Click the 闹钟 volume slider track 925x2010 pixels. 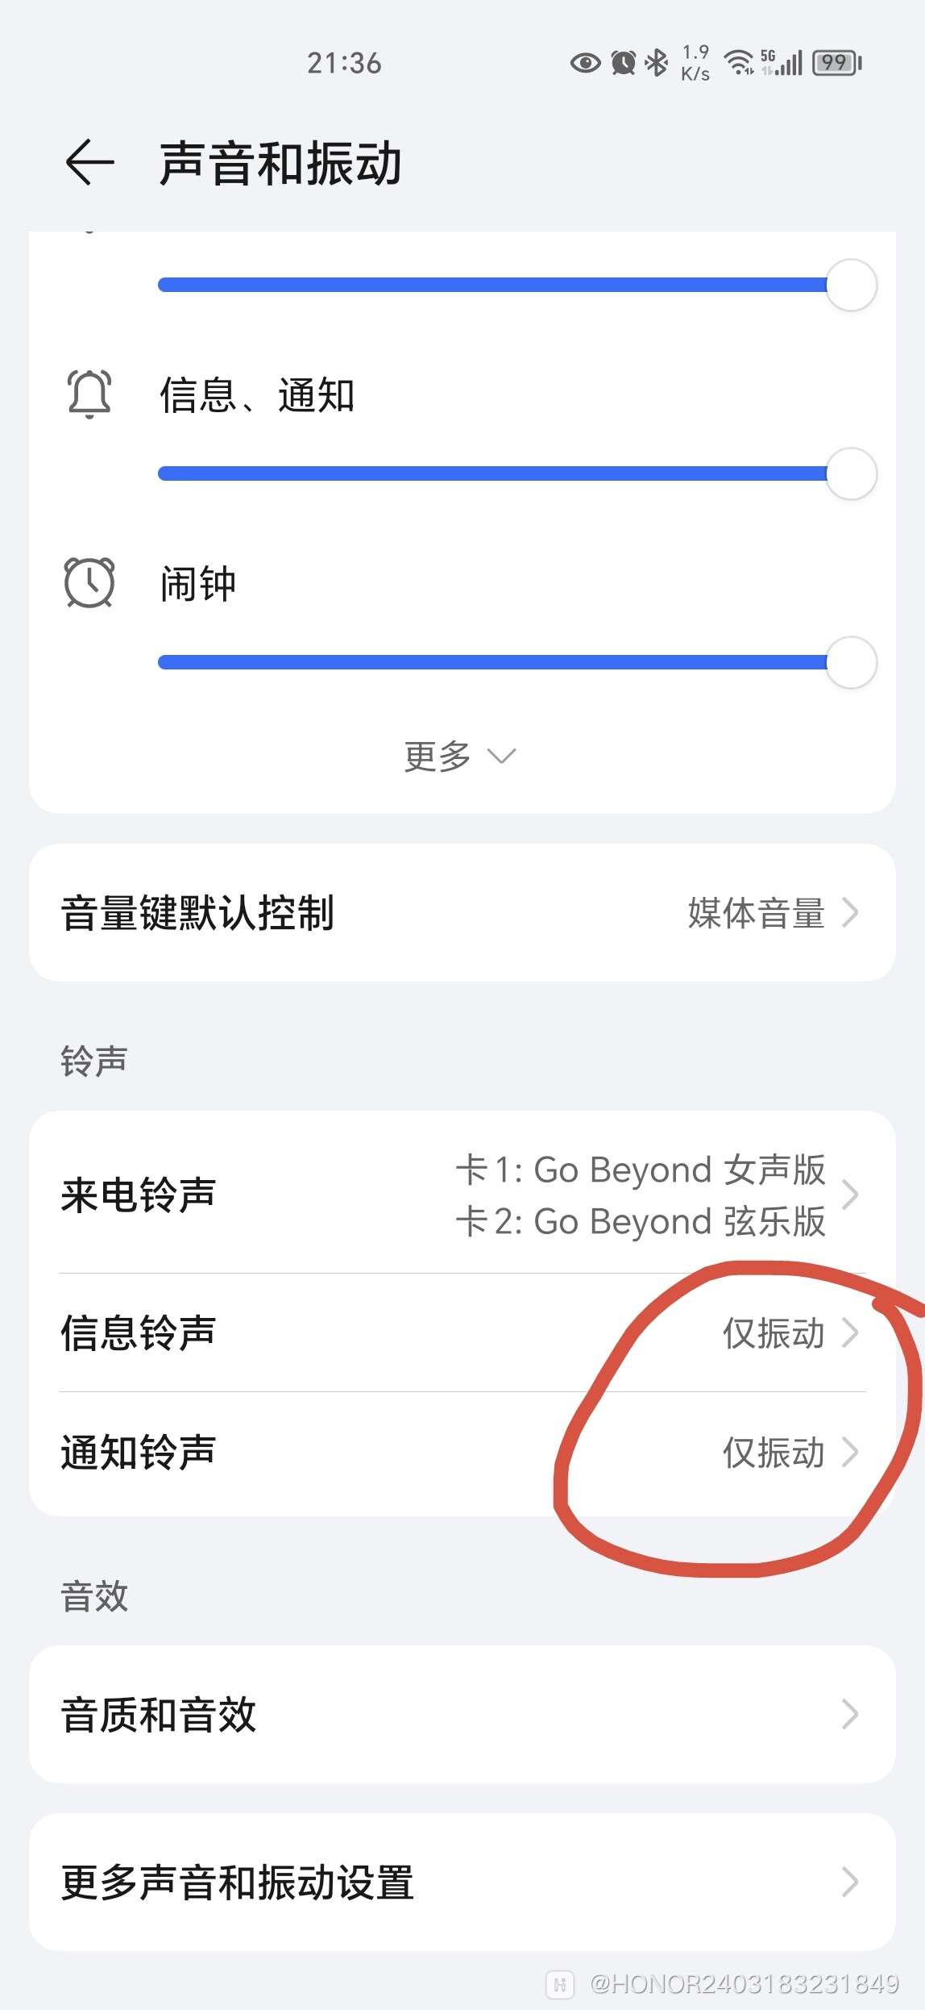493,662
